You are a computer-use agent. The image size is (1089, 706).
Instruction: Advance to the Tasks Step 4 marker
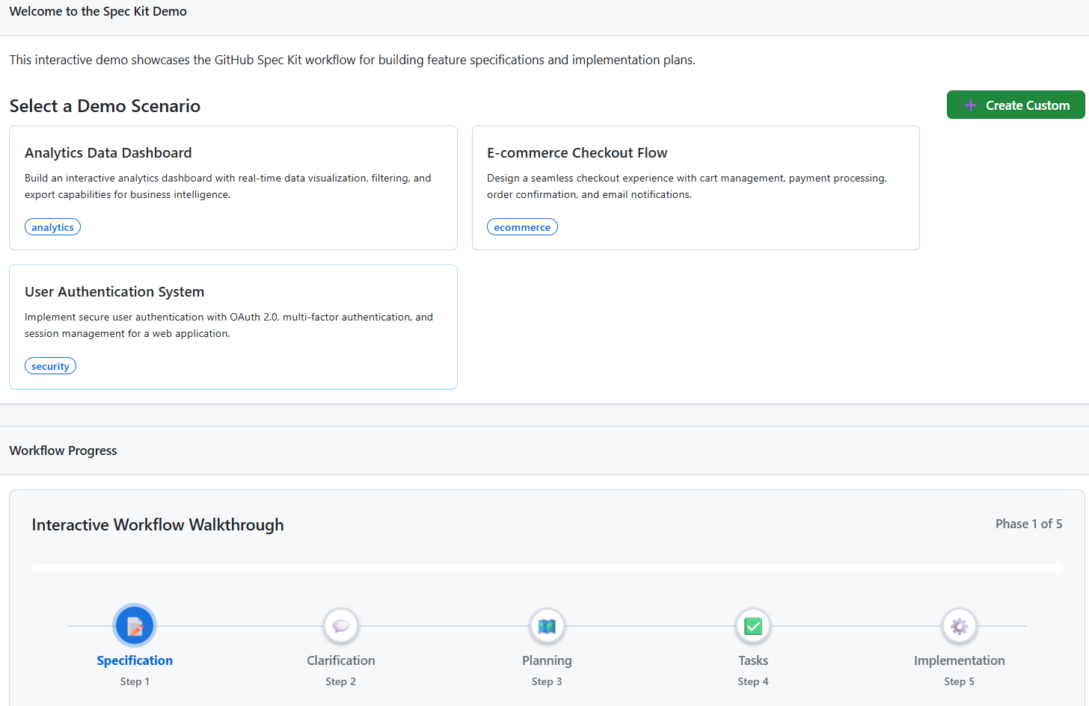pos(752,681)
